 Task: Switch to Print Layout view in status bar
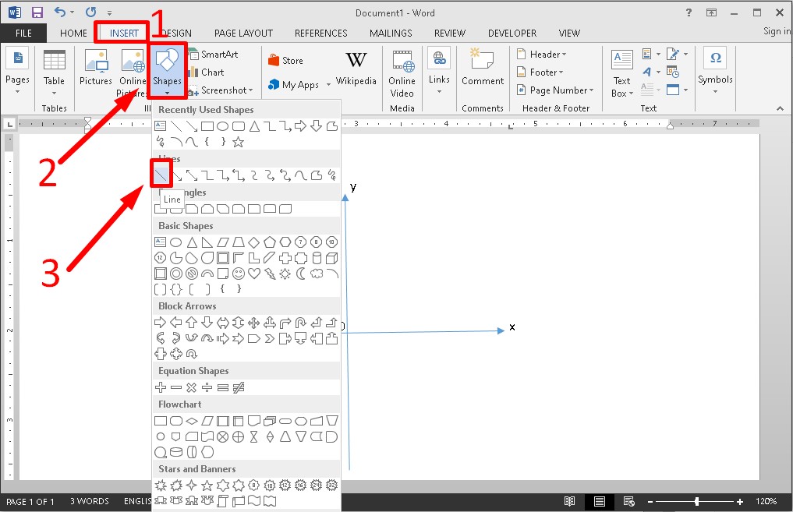(x=599, y=501)
